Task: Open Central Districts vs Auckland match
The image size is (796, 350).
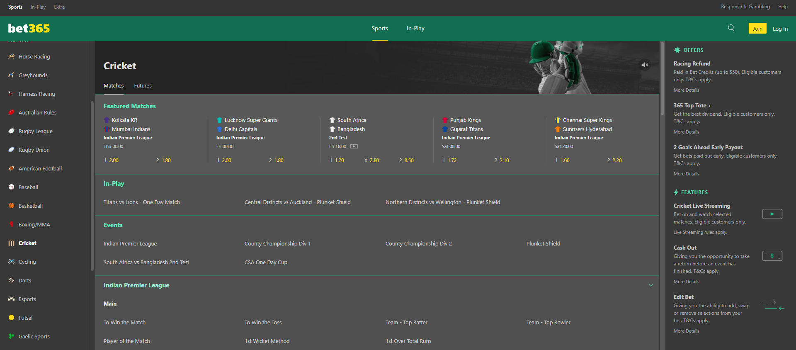Action: pyautogui.click(x=298, y=202)
